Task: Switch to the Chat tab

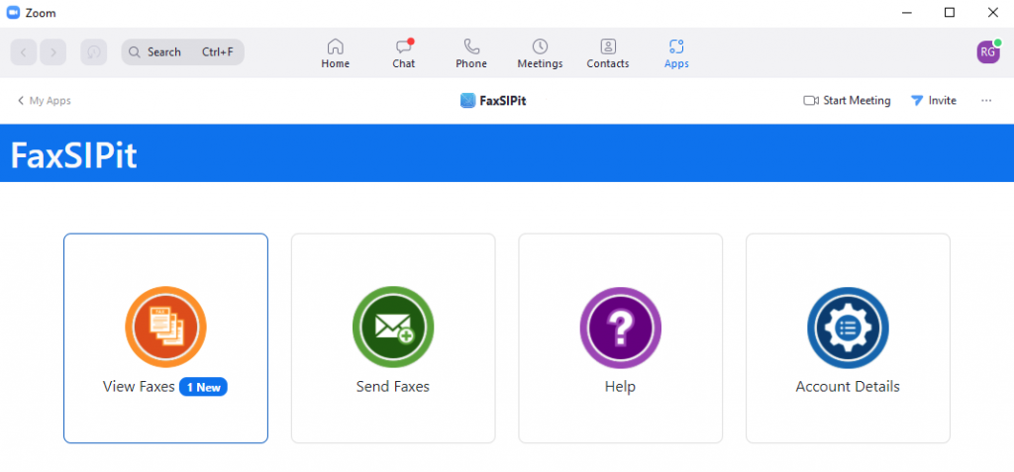Action: click(404, 53)
